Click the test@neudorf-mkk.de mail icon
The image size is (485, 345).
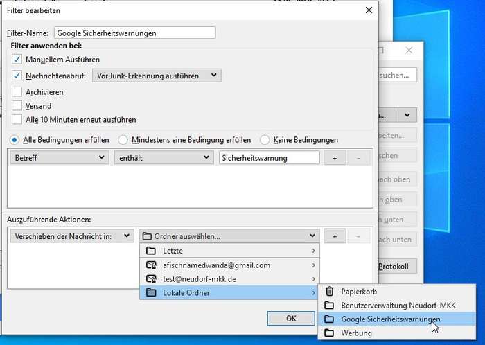click(x=152, y=278)
